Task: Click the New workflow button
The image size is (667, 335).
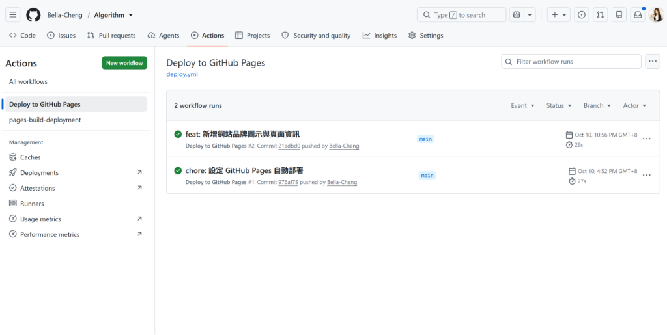Action: point(124,63)
